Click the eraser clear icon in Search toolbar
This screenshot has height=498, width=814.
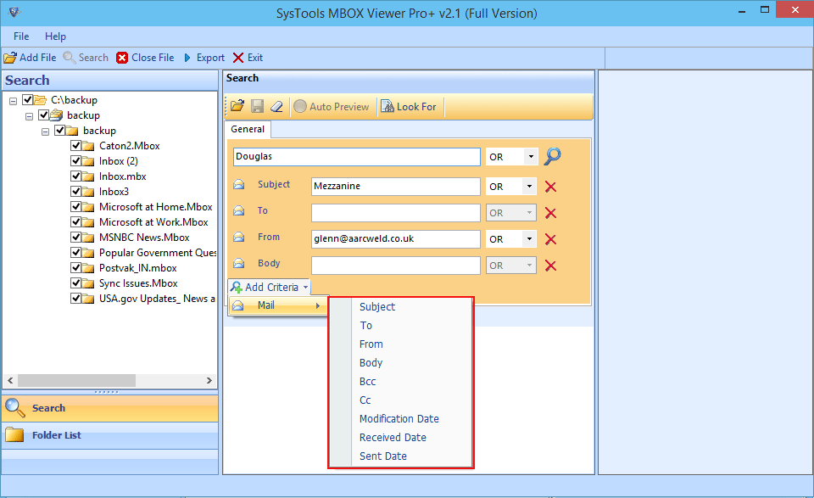click(276, 106)
